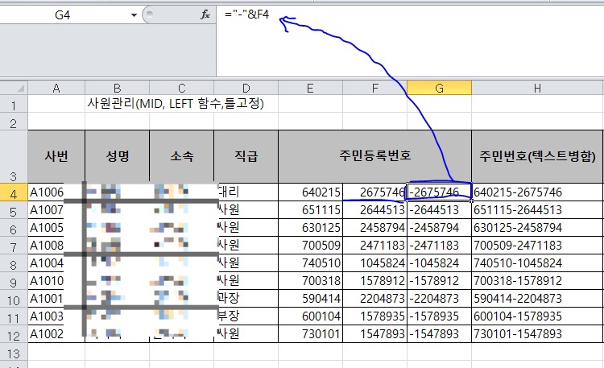The width and height of the screenshot is (604, 368).
Task: Click the Name Box showing G4
Action: coord(62,15)
